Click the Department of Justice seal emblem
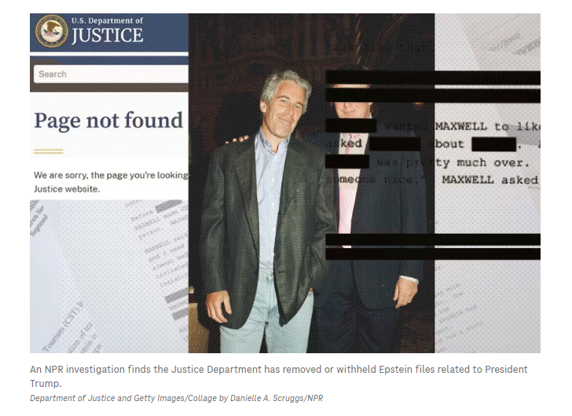 coord(51,31)
